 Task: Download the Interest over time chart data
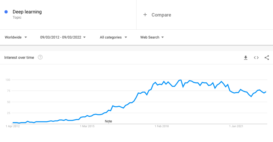tap(246, 58)
